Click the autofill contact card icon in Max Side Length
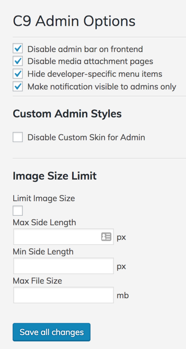This screenshot has height=349, width=186. pyautogui.click(x=106, y=237)
